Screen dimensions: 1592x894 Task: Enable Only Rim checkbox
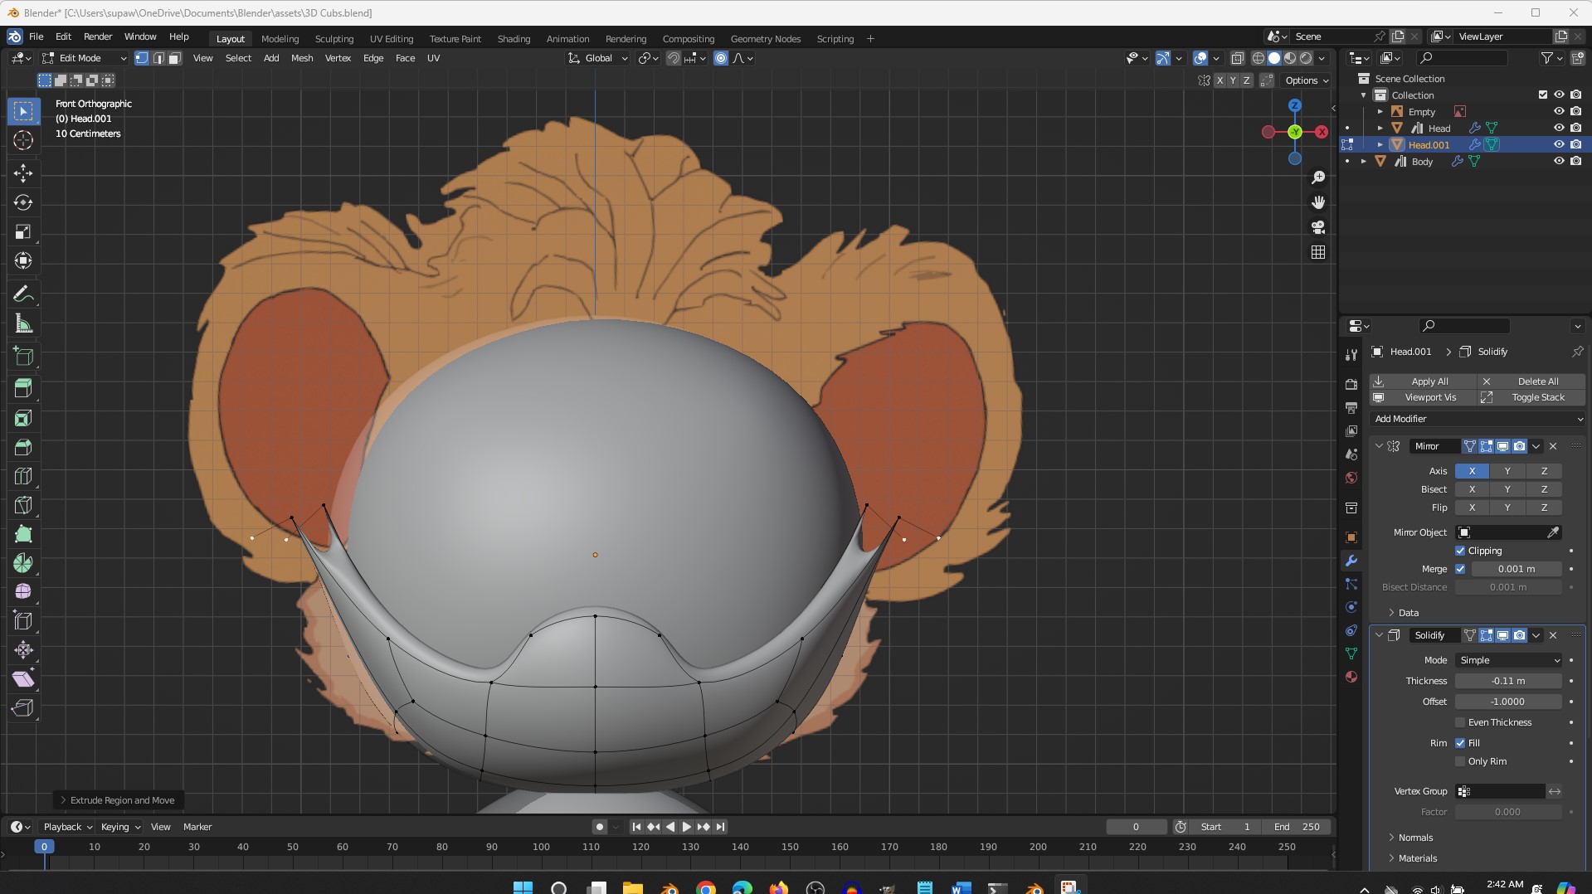(1460, 761)
